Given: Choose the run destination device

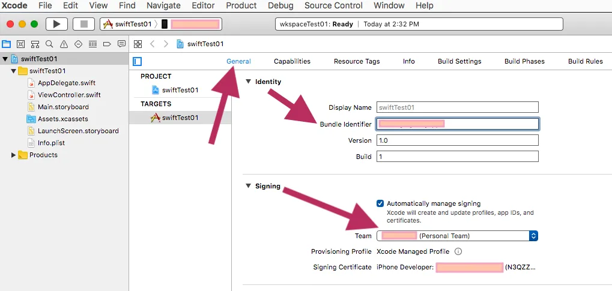Looking at the screenshot, I should [191, 24].
